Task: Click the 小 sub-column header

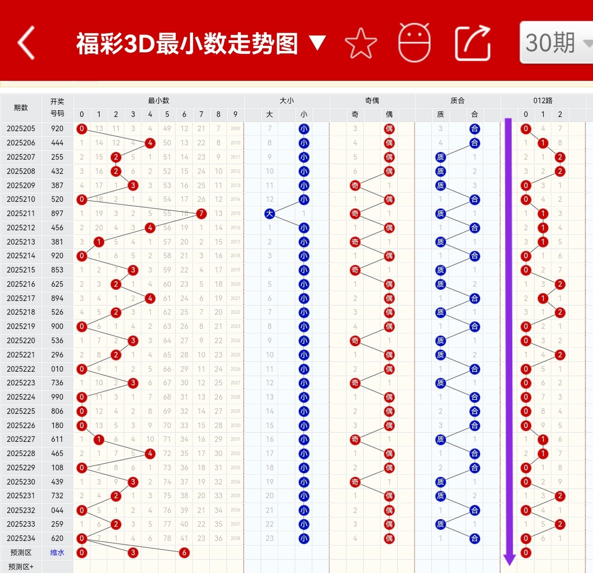Action: click(304, 114)
